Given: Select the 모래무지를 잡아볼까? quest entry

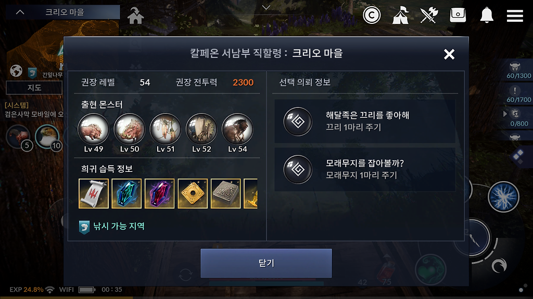Looking at the screenshot, I should pyautogui.click(x=365, y=169).
